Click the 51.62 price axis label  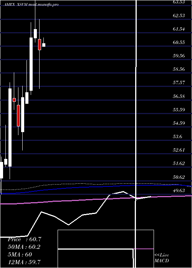pyautogui.click(x=179, y=163)
